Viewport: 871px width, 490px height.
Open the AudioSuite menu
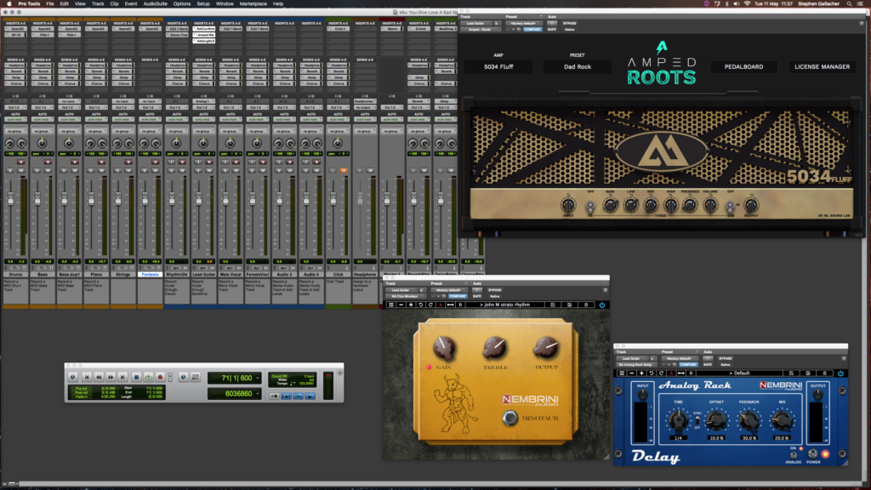point(155,4)
